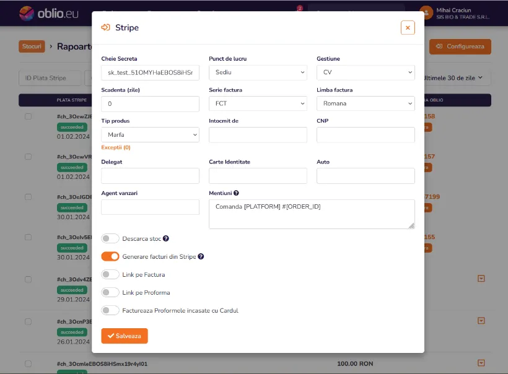Open action menu for the 29.01.2024 payment row
This screenshot has height=374, width=508.
tap(481, 279)
